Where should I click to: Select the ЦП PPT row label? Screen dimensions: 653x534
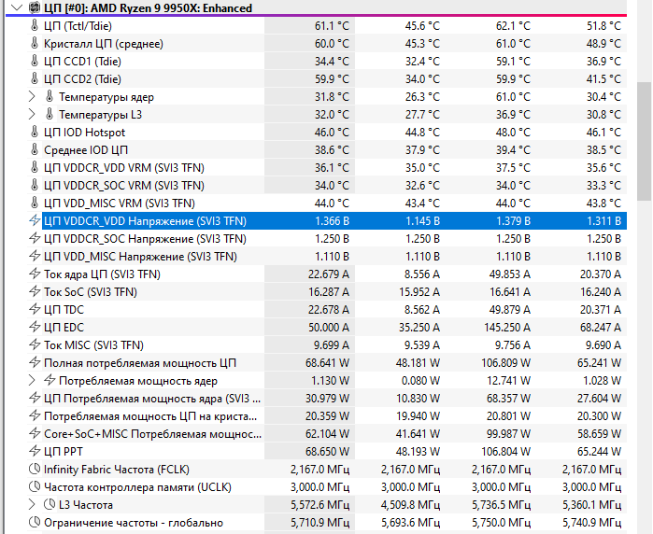64,452
